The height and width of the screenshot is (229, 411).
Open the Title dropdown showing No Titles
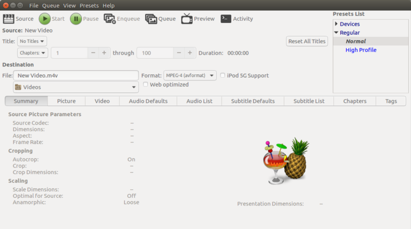click(x=32, y=41)
